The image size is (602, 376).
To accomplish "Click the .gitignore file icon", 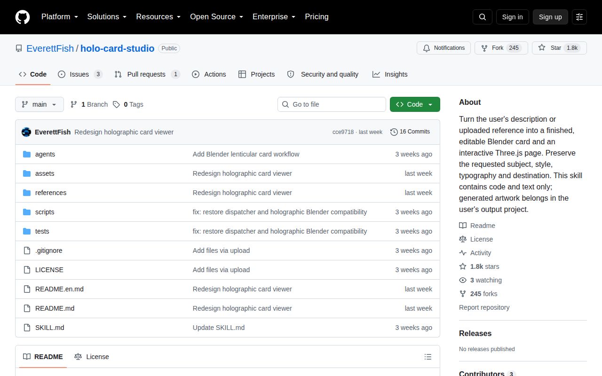I will [27, 251].
